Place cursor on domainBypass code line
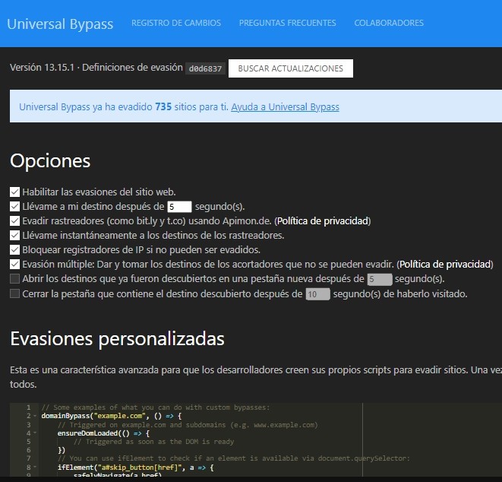Image resolution: width=502 pixels, height=482 pixels. 112,416
